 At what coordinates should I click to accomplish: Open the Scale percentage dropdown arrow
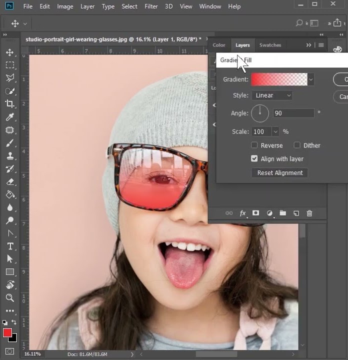[x=275, y=131]
